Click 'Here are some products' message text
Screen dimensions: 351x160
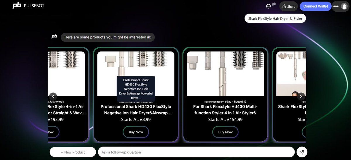tap(108, 37)
